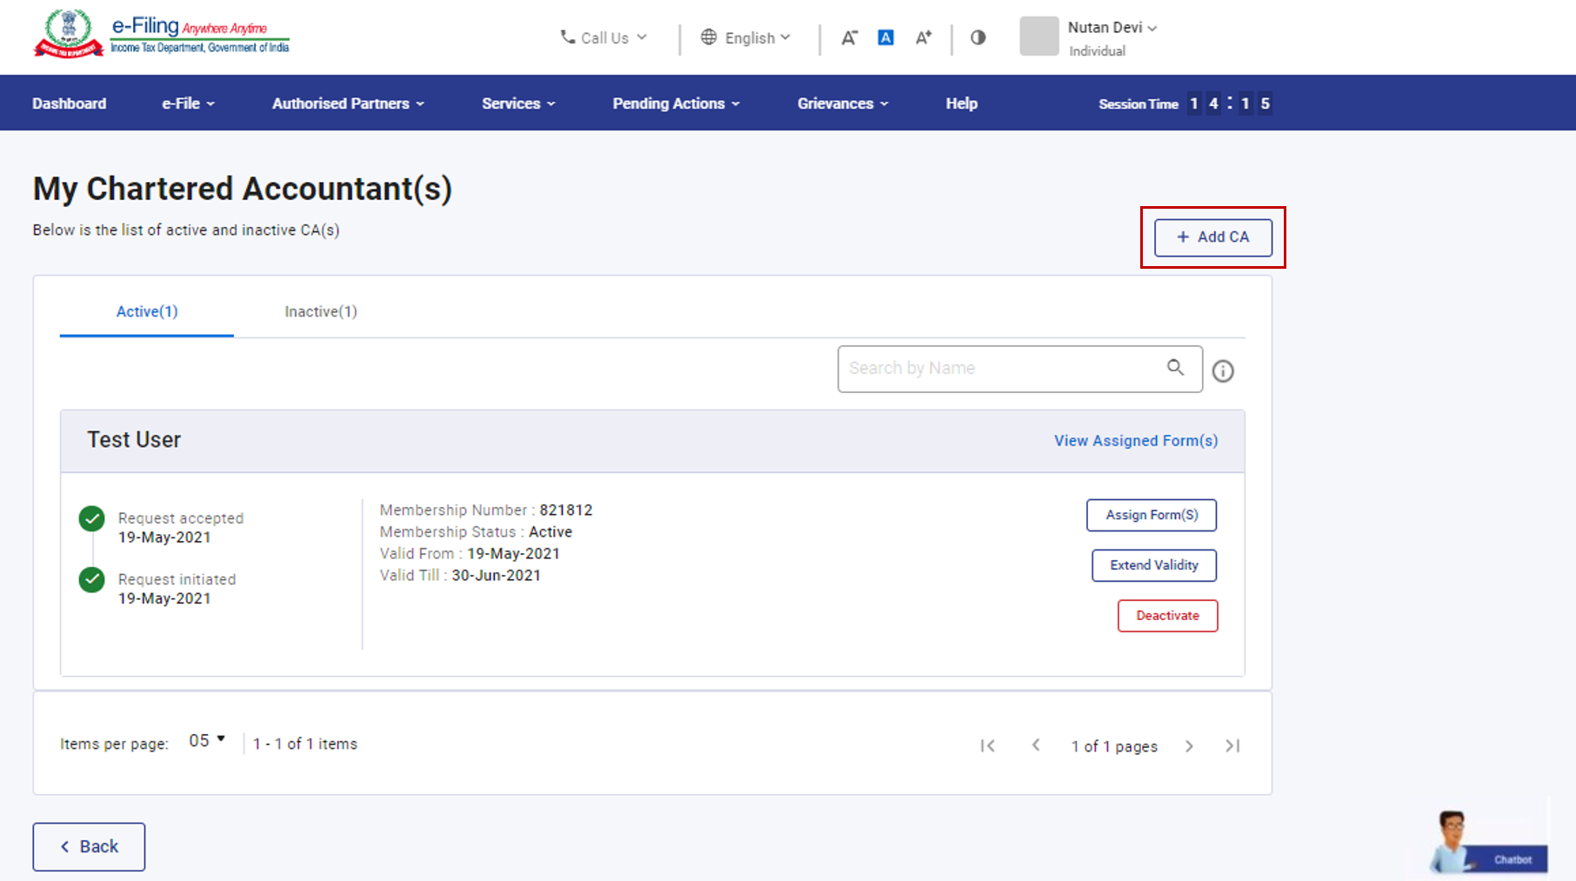Click the e-Filing portal logo
This screenshot has width=1576, height=881.
coord(162,35)
